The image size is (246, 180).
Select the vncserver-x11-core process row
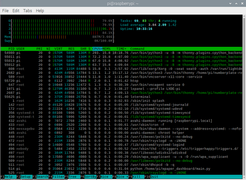click(122, 77)
